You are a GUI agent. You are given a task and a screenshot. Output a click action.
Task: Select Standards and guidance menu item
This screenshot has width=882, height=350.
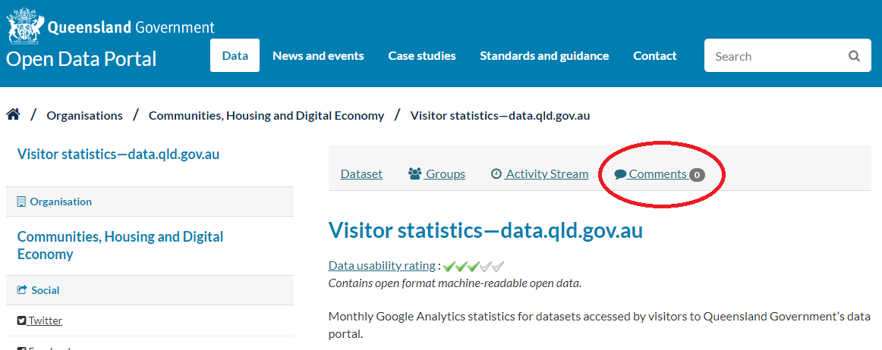pos(544,56)
